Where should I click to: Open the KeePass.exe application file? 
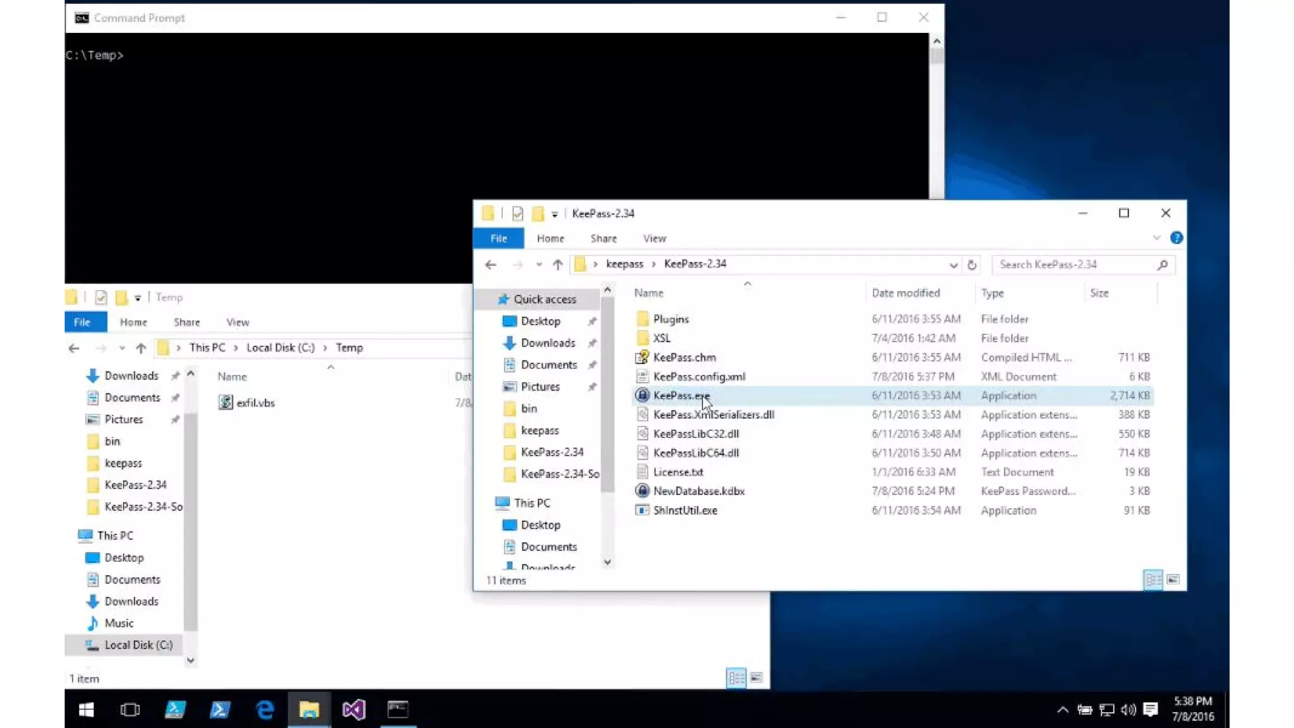680,396
